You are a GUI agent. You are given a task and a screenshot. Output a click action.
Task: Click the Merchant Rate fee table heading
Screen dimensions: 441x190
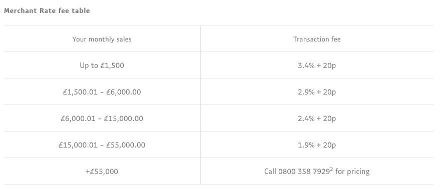pos(47,10)
